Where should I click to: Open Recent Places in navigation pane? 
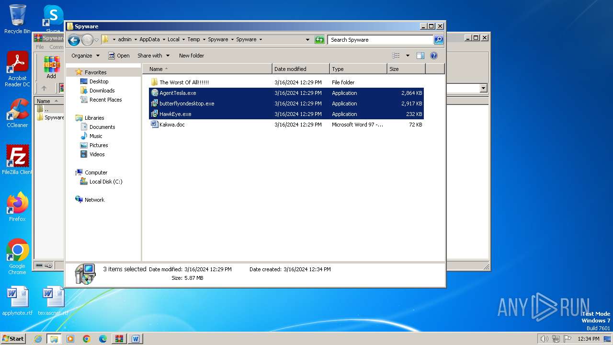(x=105, y=100)
